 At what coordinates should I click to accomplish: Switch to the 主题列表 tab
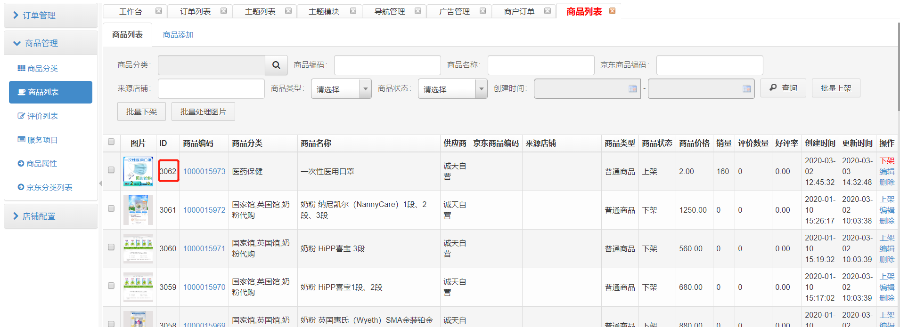coord(260,11)
